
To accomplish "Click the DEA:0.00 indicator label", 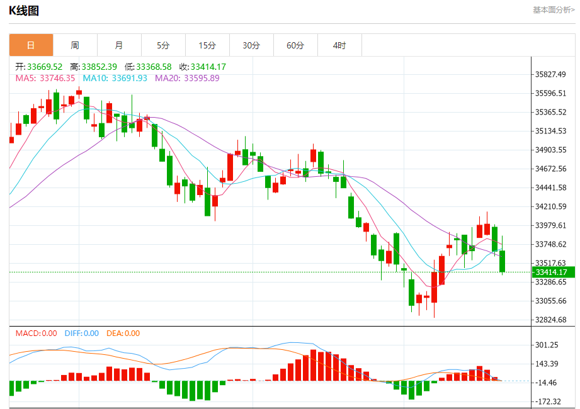I will [x=123, y=333].
